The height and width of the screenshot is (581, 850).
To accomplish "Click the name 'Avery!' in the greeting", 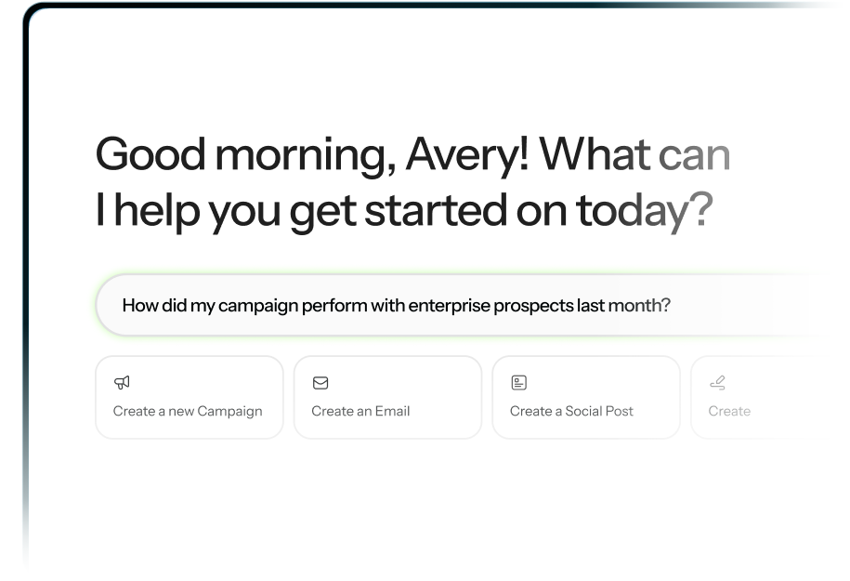I will click(467, 155).
